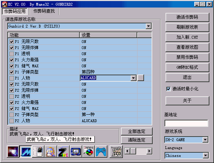Open the 关于 about button
Viewport: 214px width, 163px height.
tap(187, 101)
